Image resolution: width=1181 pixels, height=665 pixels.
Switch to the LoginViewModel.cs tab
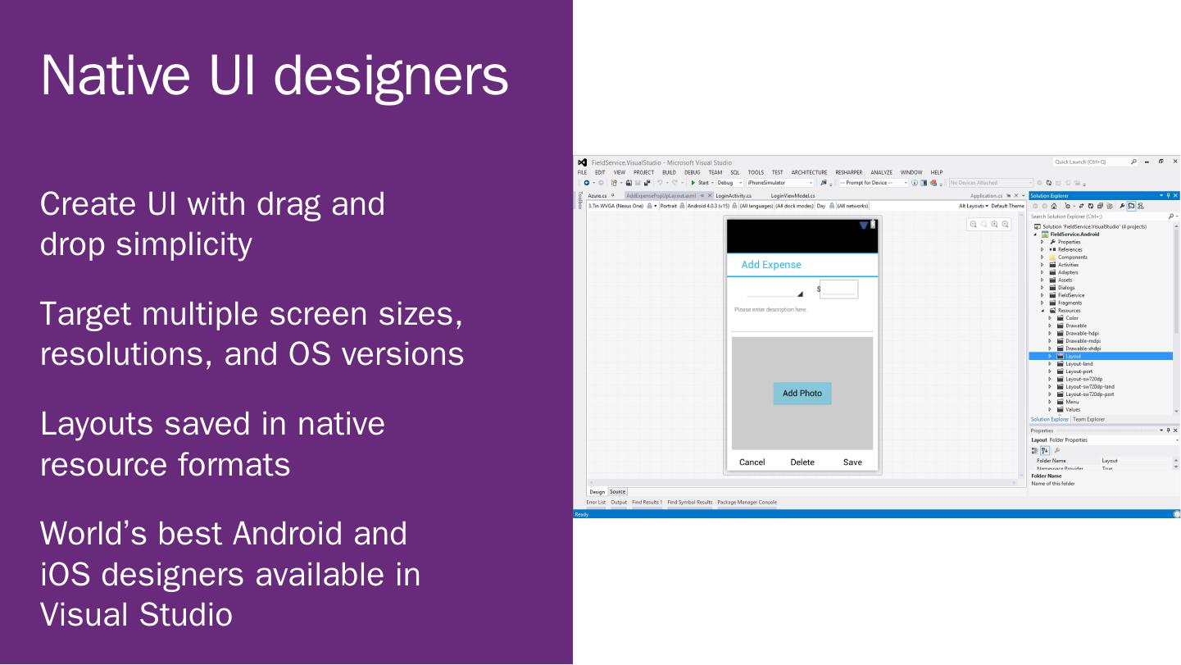tap(793, 196)
